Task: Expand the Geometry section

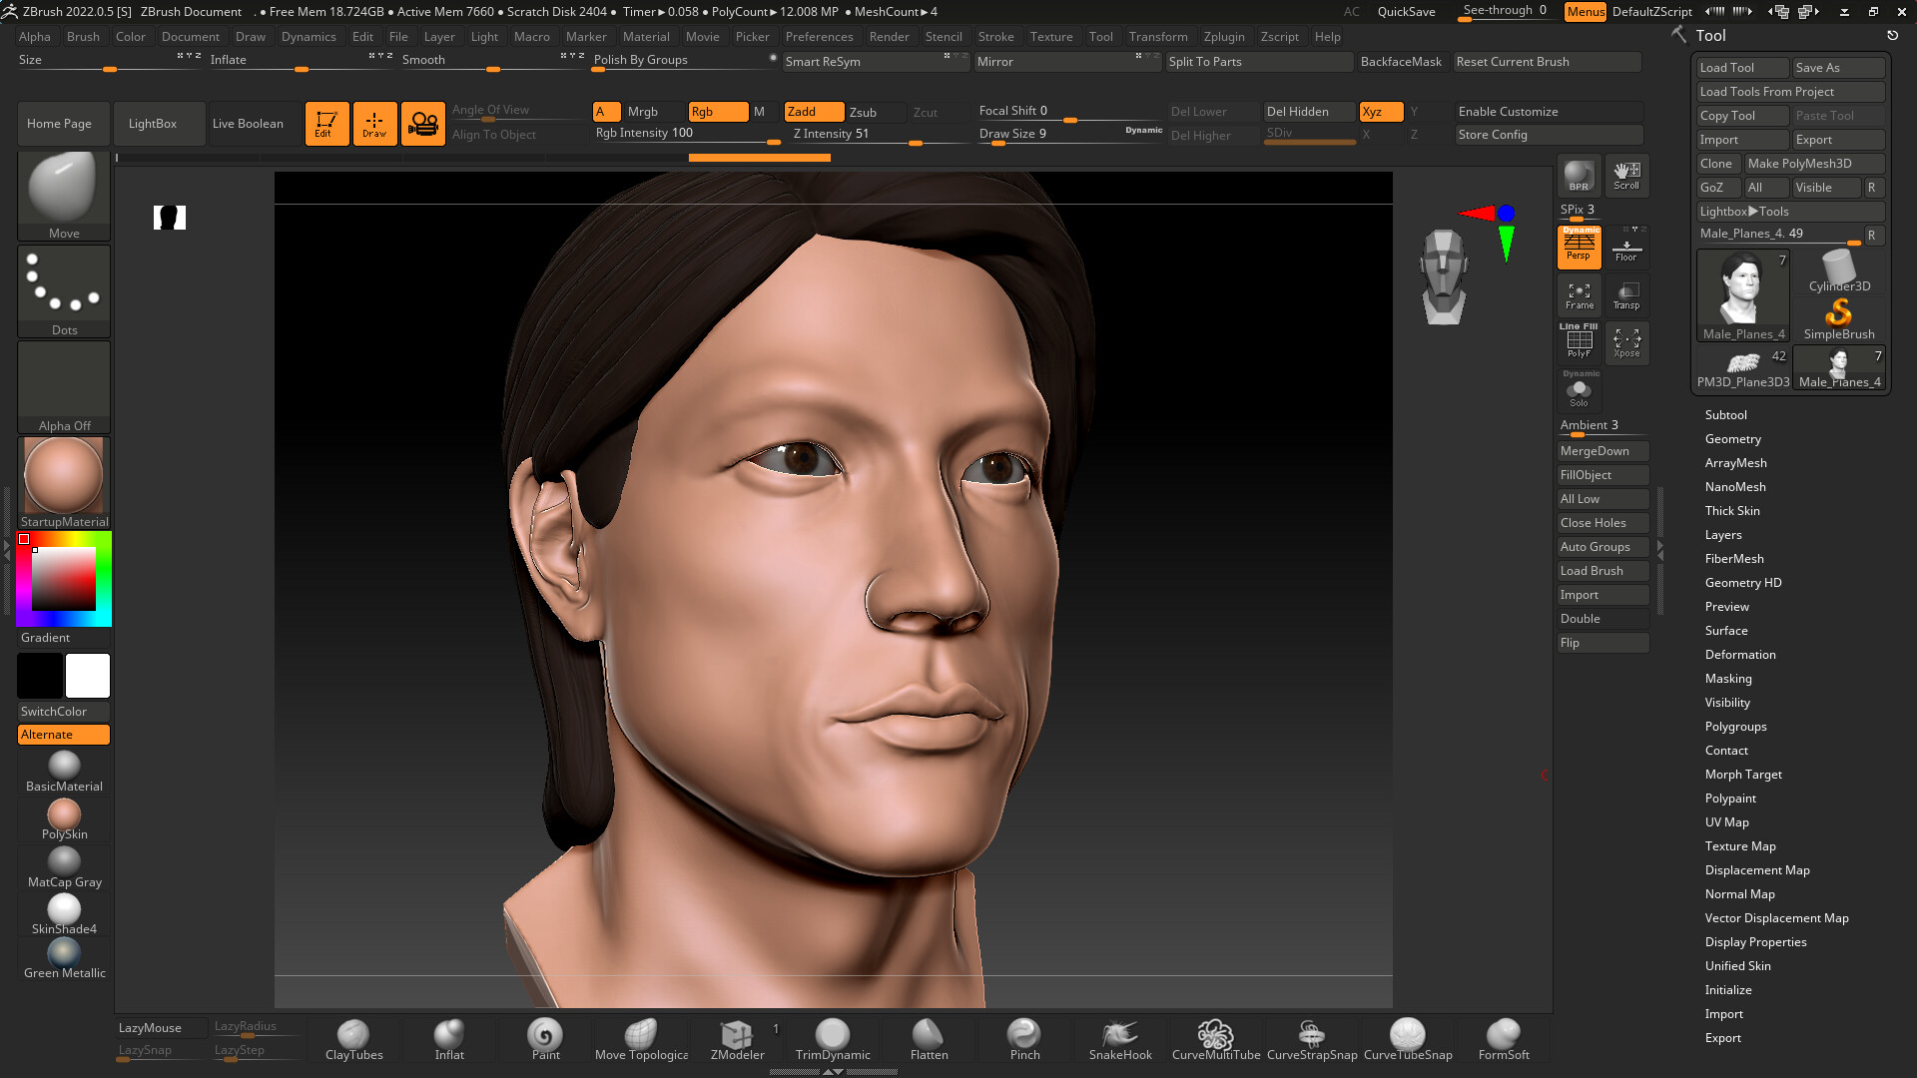Action: pyautogui.click(x=1732, y=439)
